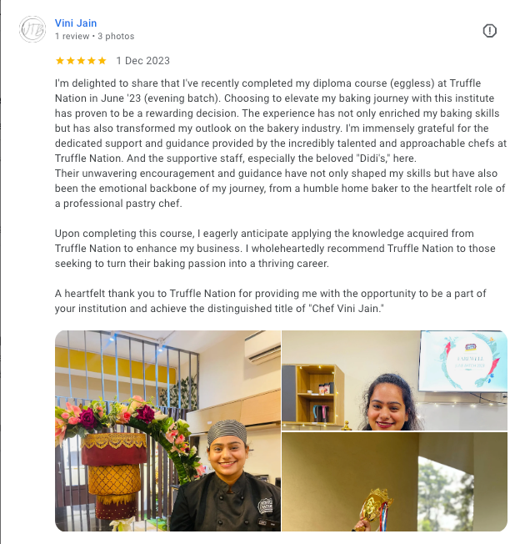Open Vini Jain's circular profile avatar
515x544 pixels.
click(32, 29)
